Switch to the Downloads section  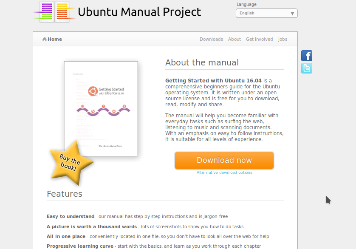[x=211, y=39]
